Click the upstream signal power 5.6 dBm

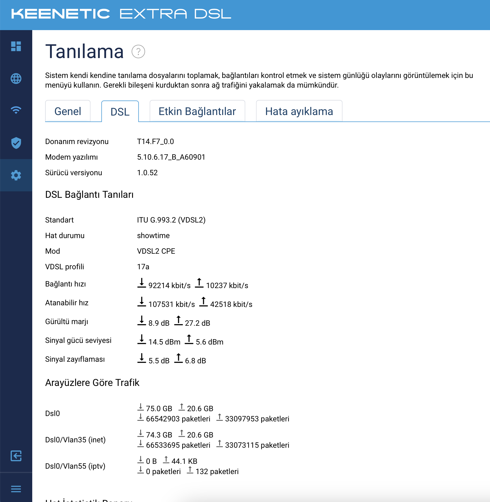coord(210,342)
